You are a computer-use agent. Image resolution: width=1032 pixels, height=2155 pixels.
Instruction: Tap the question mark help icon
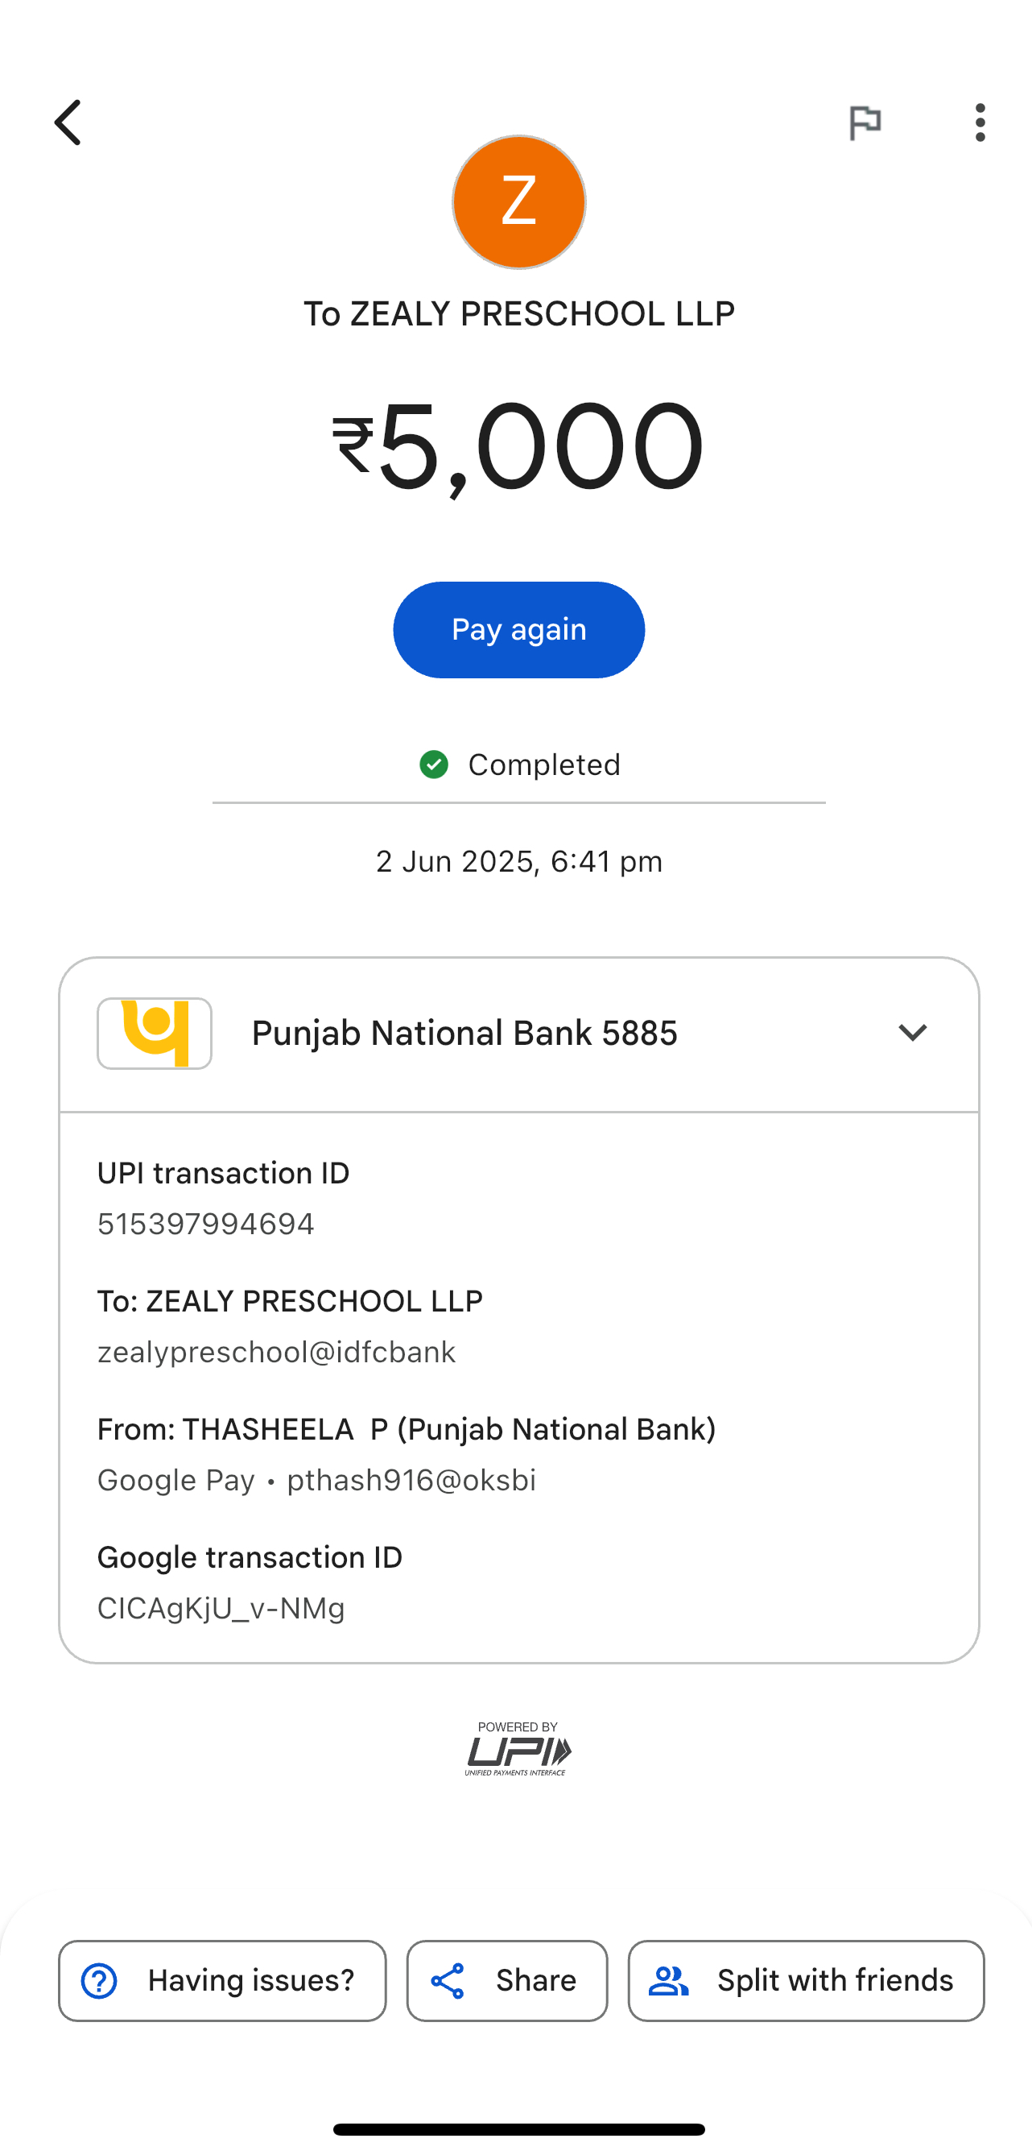pyautogui.click(x=100, y=1981)
